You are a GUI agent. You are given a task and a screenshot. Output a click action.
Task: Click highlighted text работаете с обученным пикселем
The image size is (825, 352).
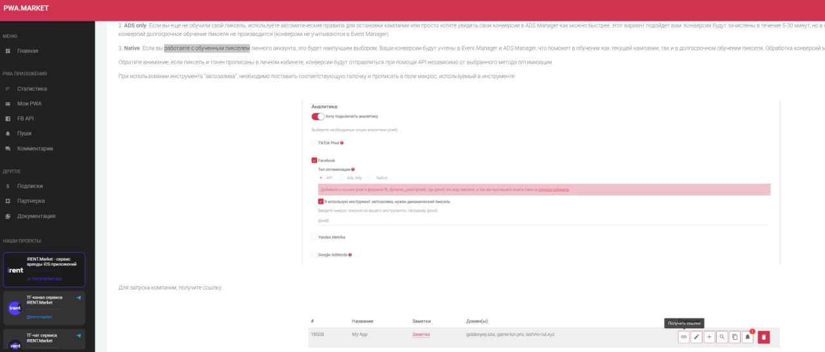[207, 48]
